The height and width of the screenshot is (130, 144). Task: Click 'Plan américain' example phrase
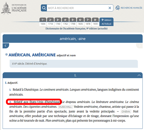(x=55, y=121)
